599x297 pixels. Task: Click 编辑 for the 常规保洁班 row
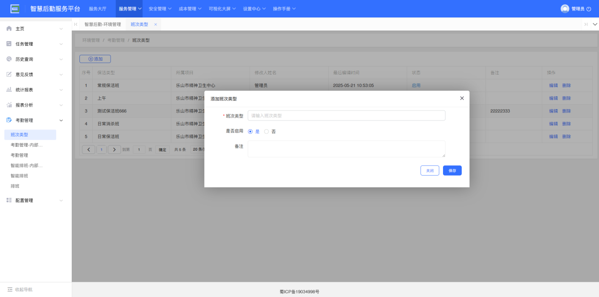tap(553, 85)
